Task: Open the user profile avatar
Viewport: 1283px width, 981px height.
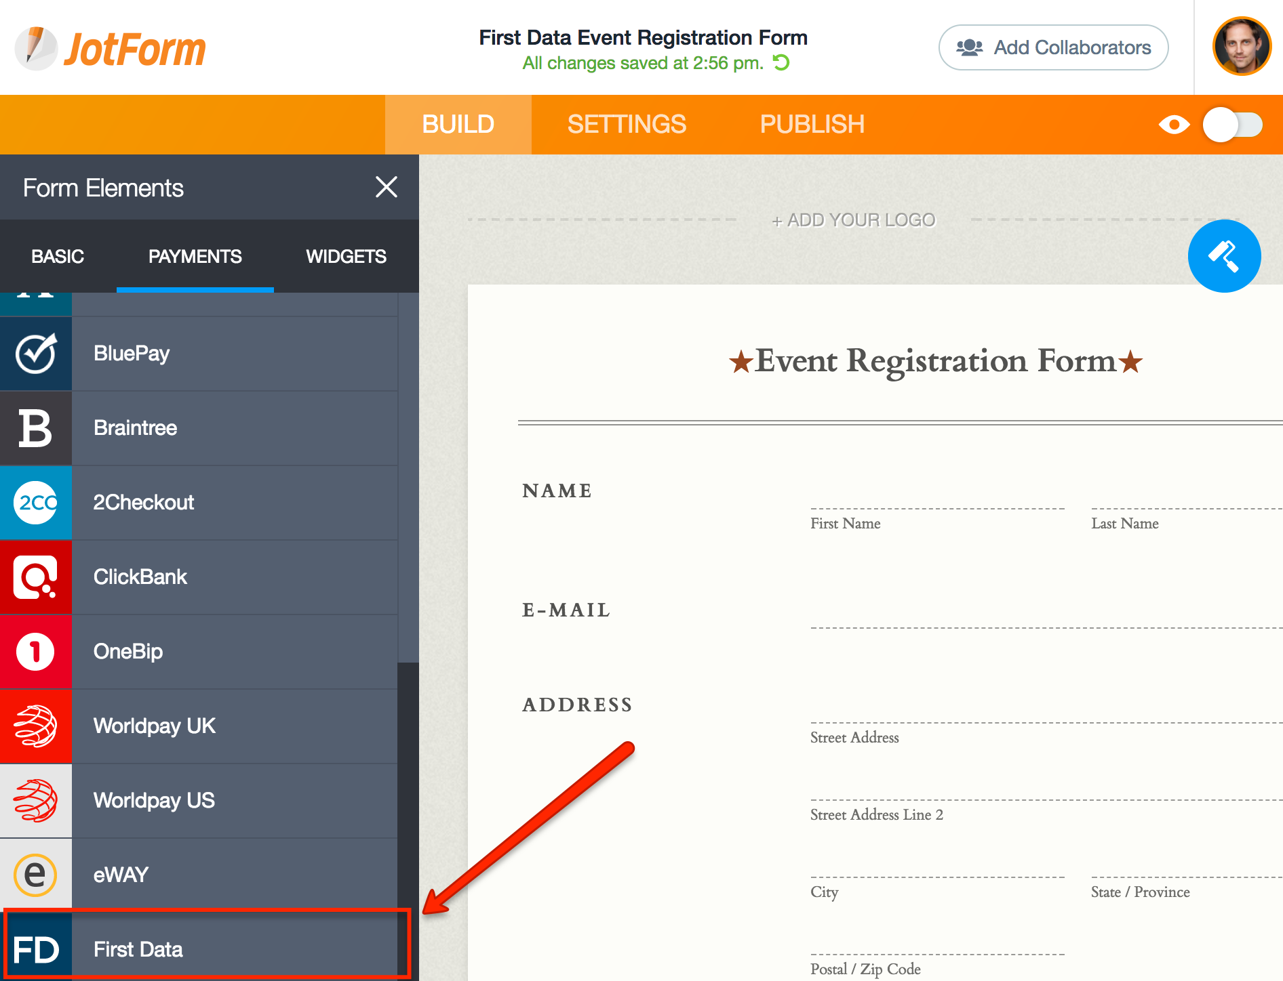Action: point(1242,46)
